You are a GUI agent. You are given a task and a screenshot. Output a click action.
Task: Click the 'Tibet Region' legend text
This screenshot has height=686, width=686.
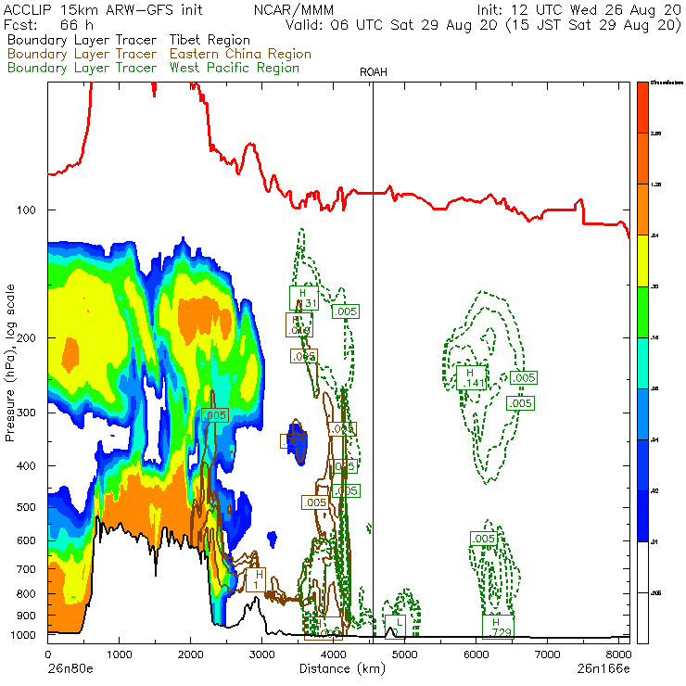pos(210,40)
